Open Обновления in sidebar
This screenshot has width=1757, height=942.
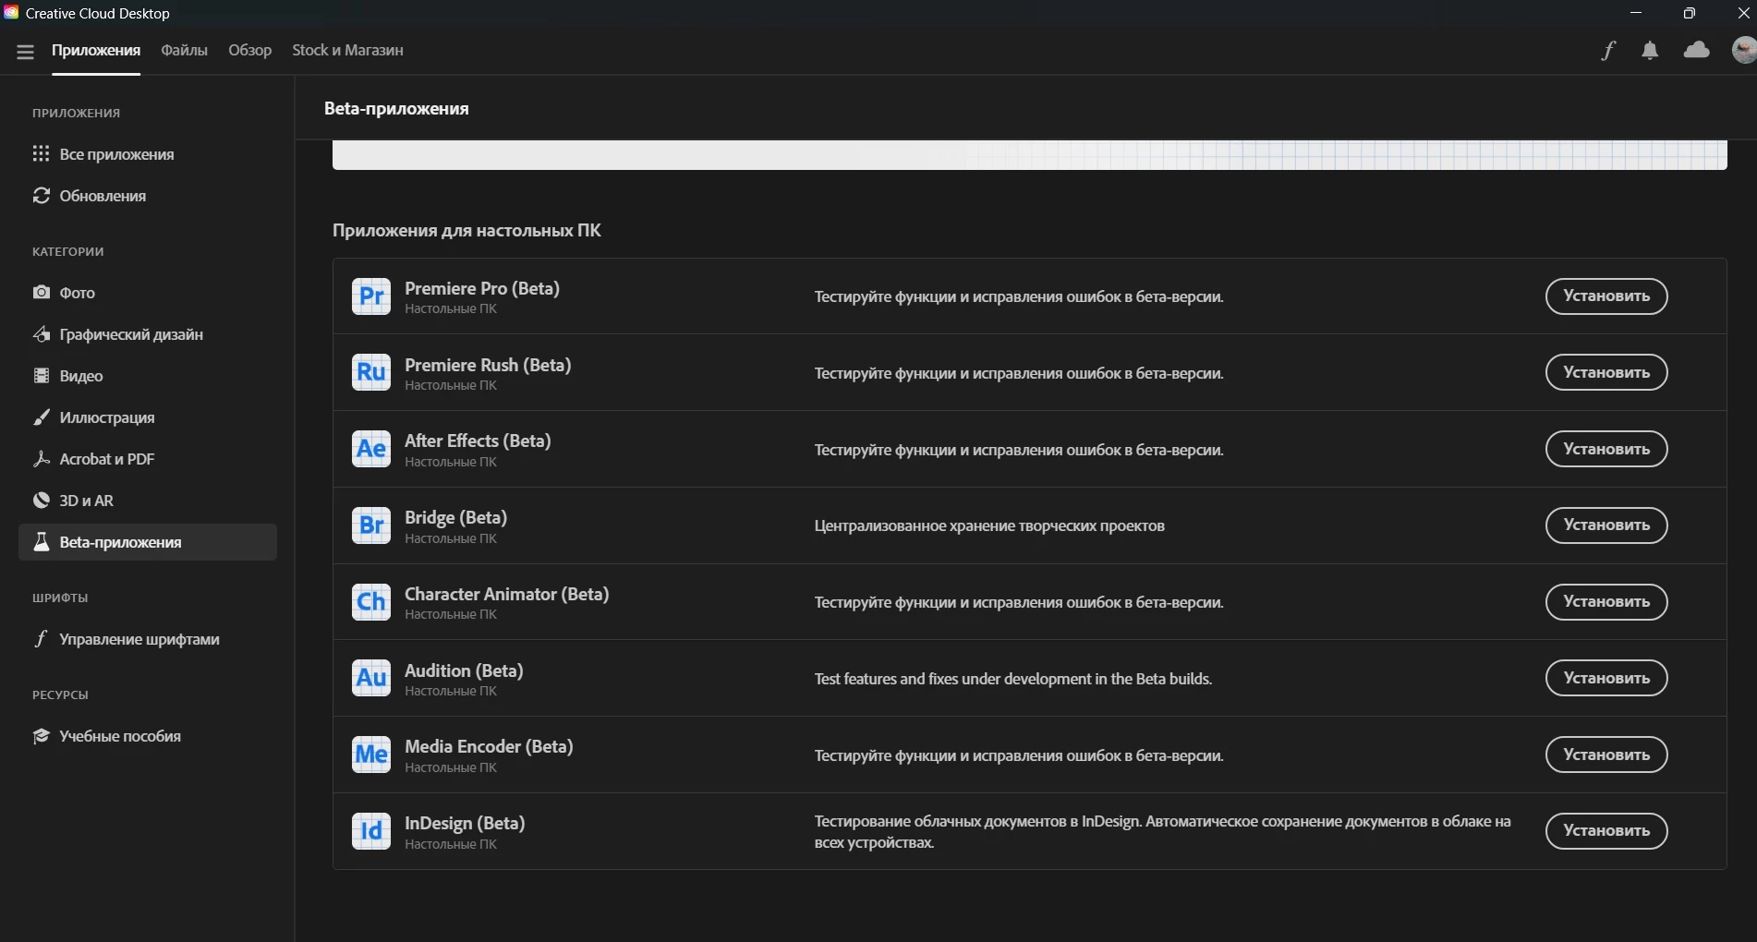[148, 196]
